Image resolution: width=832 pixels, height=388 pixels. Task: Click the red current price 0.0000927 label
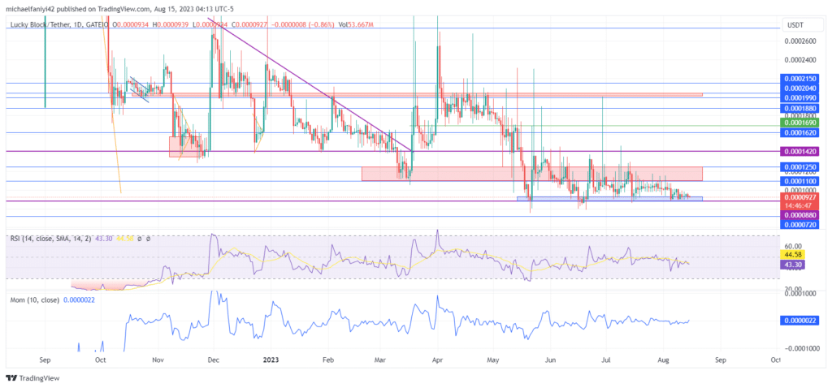[800, 197]
